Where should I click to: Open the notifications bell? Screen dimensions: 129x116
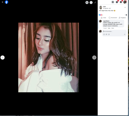[121, 2]
